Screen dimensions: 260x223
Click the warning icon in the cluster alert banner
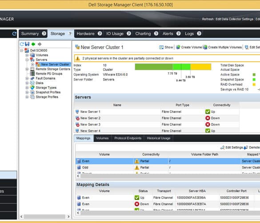pyautogui.click(x=78, y=58)
